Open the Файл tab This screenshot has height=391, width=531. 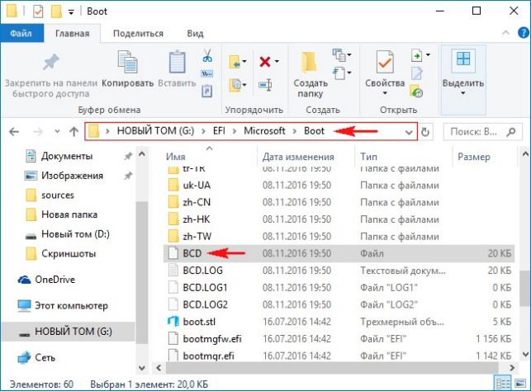pyautogui.click(x=21, y=34)
